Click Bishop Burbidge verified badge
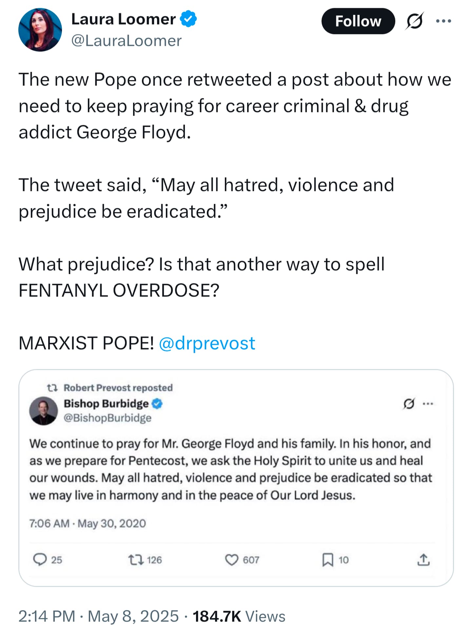This screenshot has height=634, width=472. tap(157, 404)
